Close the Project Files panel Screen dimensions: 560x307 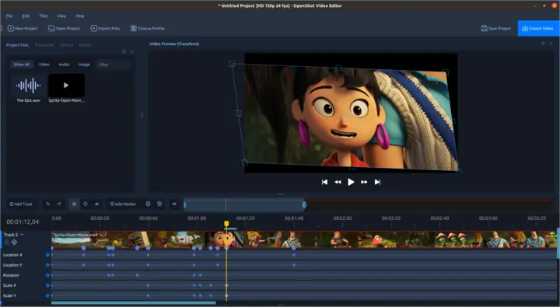coord(131,52)
